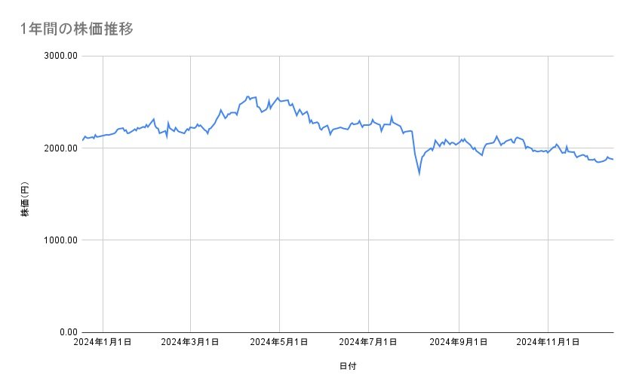Click the price line at the 2024年11月1日 gridline
Screen dimensions: 633x391
pyautogui.click(x=548, y=150)
